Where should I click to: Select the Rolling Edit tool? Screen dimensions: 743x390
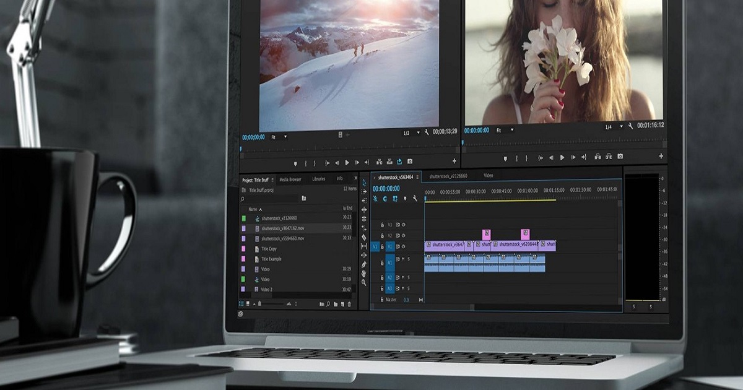364,210
